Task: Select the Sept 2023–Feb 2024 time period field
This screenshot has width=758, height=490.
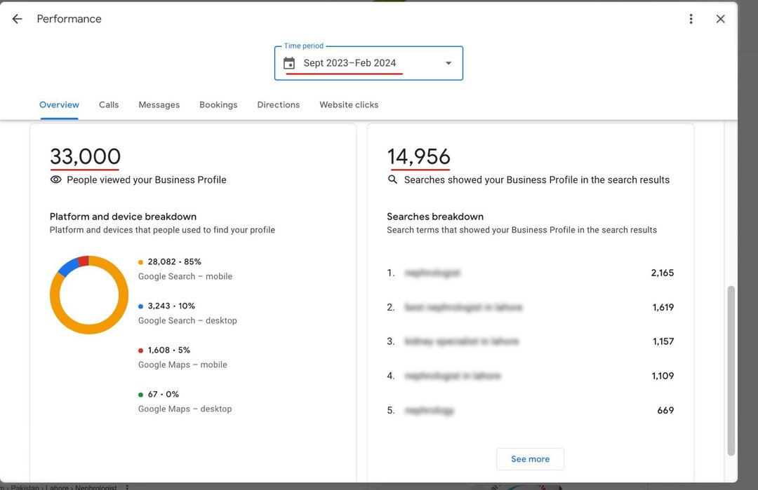Action: coord(368,63)
